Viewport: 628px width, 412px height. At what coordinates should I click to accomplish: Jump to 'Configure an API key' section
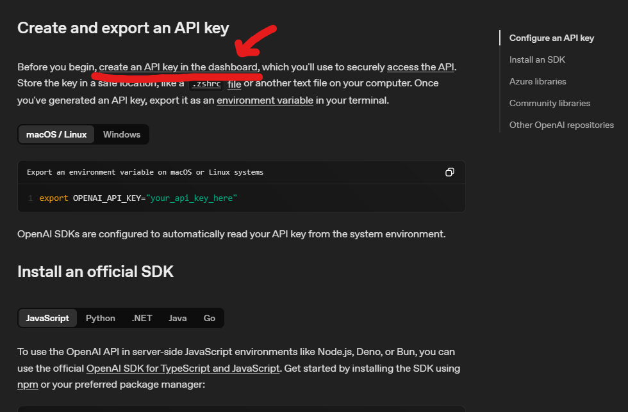click(552, 38)
